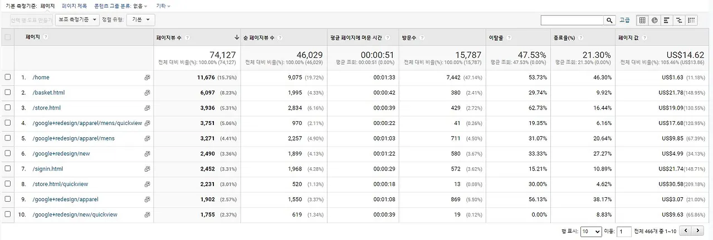This screenshot has width=713, height=240.
Task: Select the 페이지 제목 primary dimension
Action: pyautogui.click(x=75, y=6)
